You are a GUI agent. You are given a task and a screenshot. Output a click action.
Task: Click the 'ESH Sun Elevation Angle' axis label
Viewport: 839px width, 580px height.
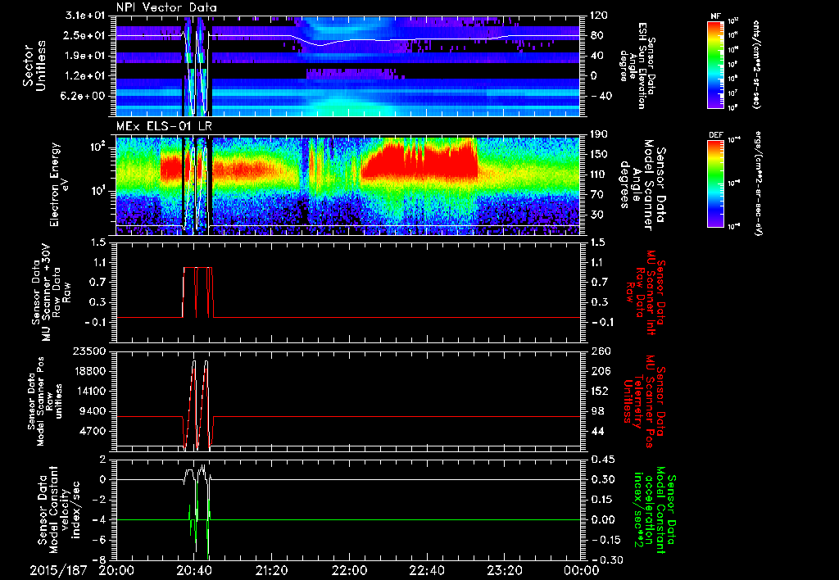point(637,66)
